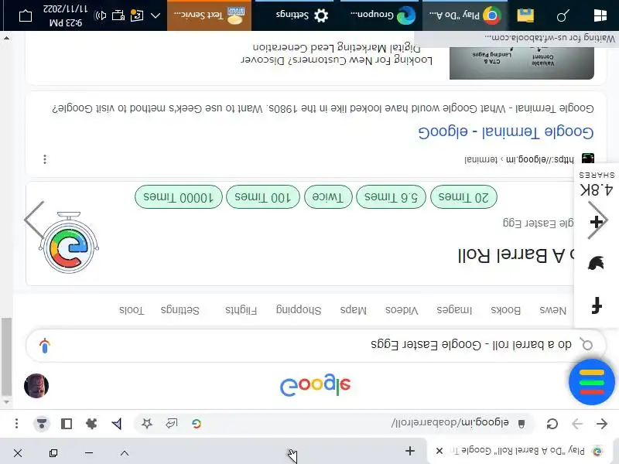Viewport: 619px width, 464px height.
Task: Open the Settings option under search bar
Action: (180, 310)
